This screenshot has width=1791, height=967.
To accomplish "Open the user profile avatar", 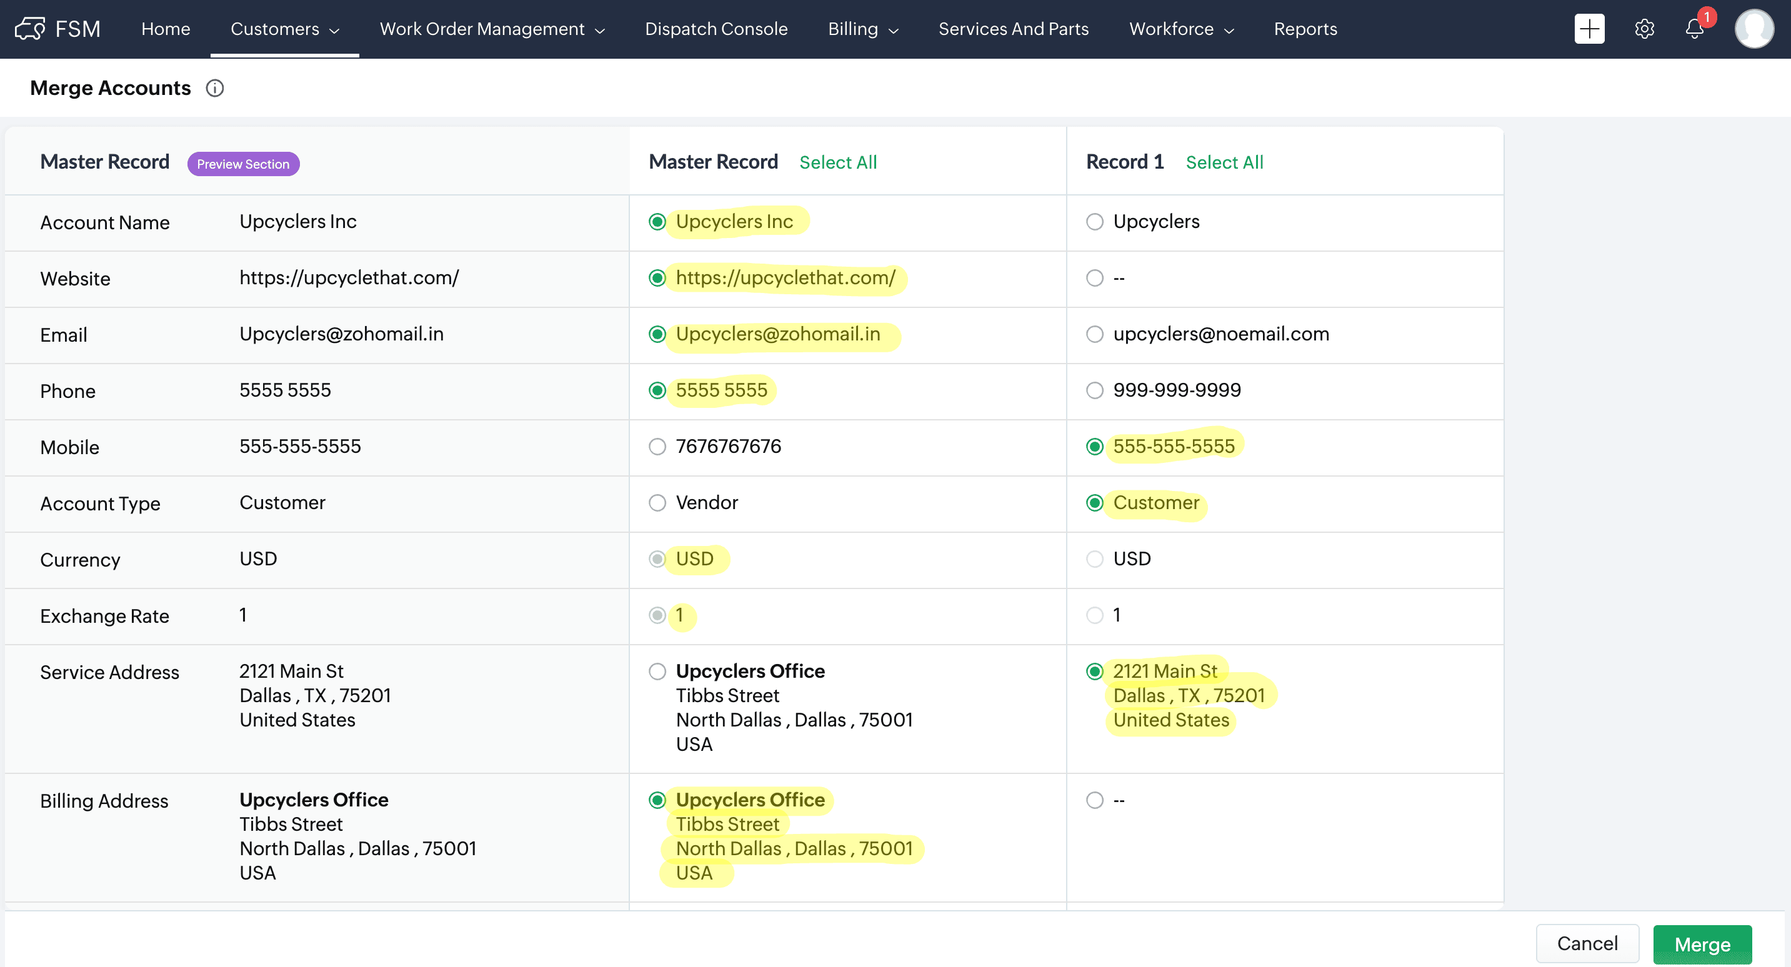I will tap(1754, 29).
